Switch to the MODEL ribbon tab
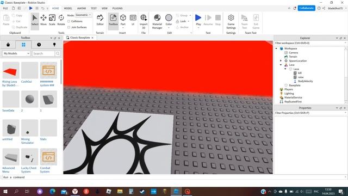Image resolution: width=348 pixels, height=196 pixels. (68, 8)
